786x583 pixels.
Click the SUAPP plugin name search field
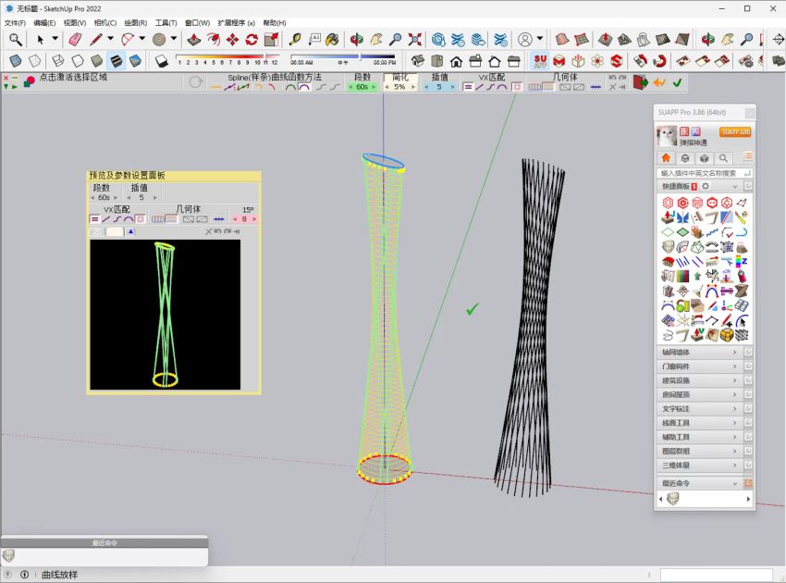point(704,173)
